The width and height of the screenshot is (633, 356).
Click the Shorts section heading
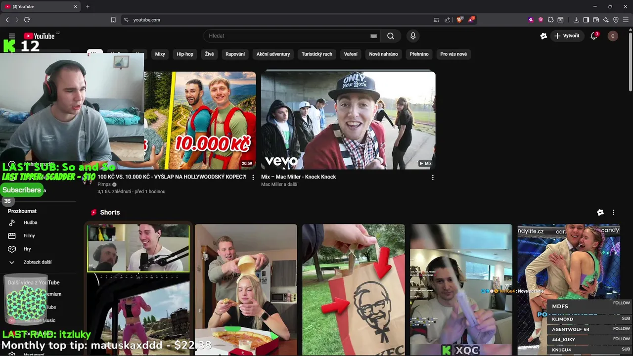pos(110,212)
